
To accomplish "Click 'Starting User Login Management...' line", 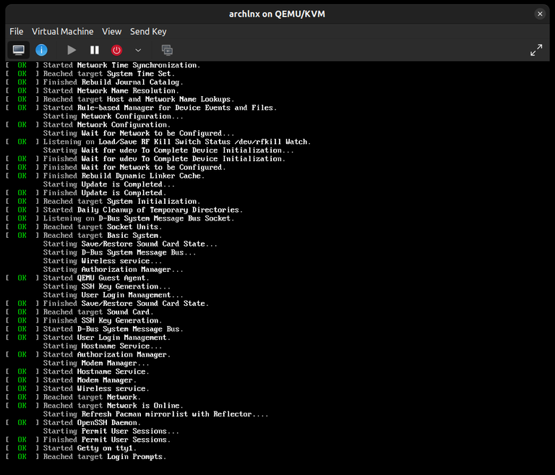I will pos(113,295).
